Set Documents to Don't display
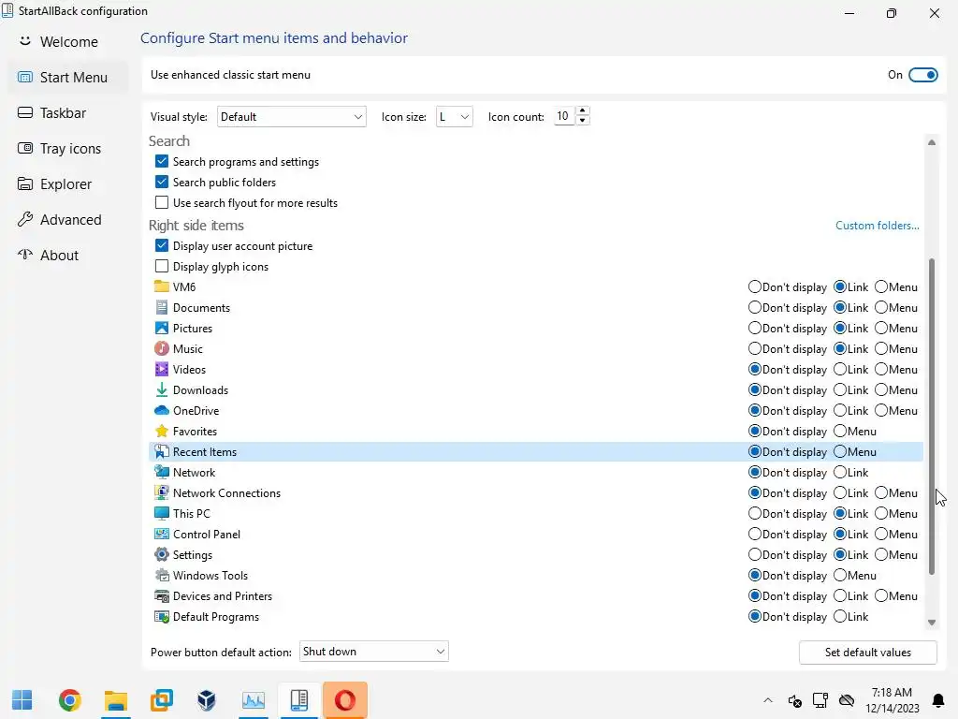This screenshot has height=719, width=958. (755, 307)
